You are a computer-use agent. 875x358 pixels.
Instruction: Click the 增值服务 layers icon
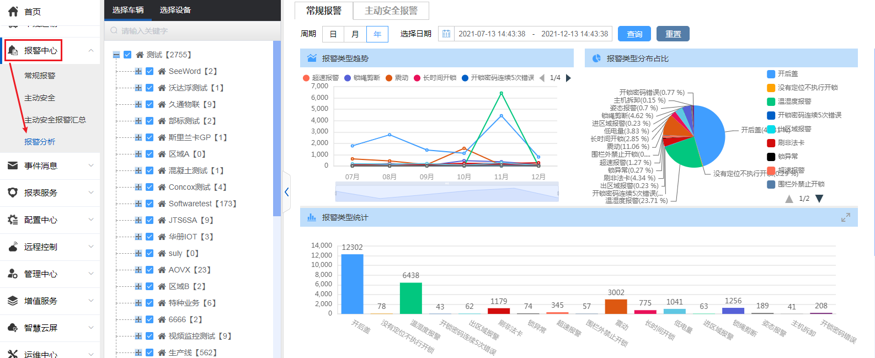coord(13,301)
